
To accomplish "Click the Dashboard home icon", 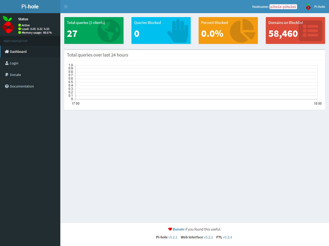I will click(7, 52).
